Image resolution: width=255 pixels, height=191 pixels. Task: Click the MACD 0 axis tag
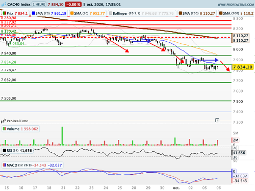point(234,171)
